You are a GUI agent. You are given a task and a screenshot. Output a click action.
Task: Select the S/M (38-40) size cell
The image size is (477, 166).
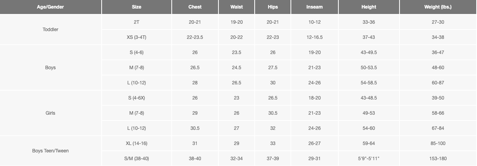coord(137,159)
